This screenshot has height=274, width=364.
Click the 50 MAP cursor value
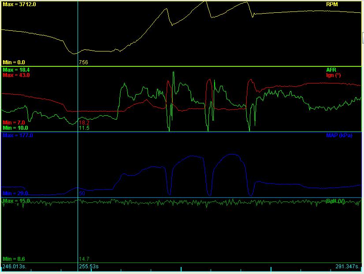point(82,194)
